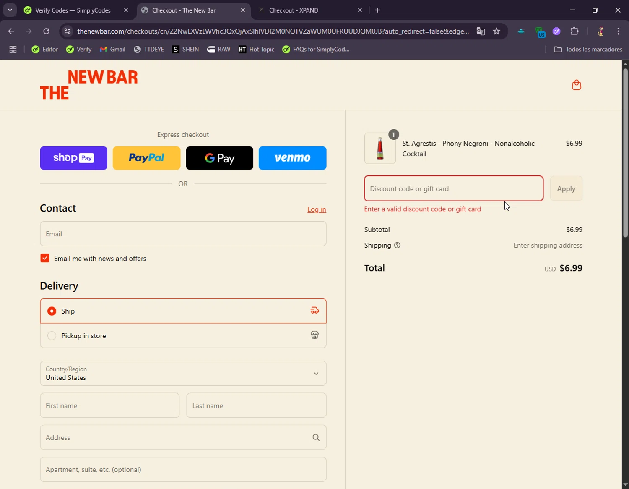Click scrollbar down arrow
Image resolution: width=629 pixels, height=489 pixels.
[x=625, y=485]
